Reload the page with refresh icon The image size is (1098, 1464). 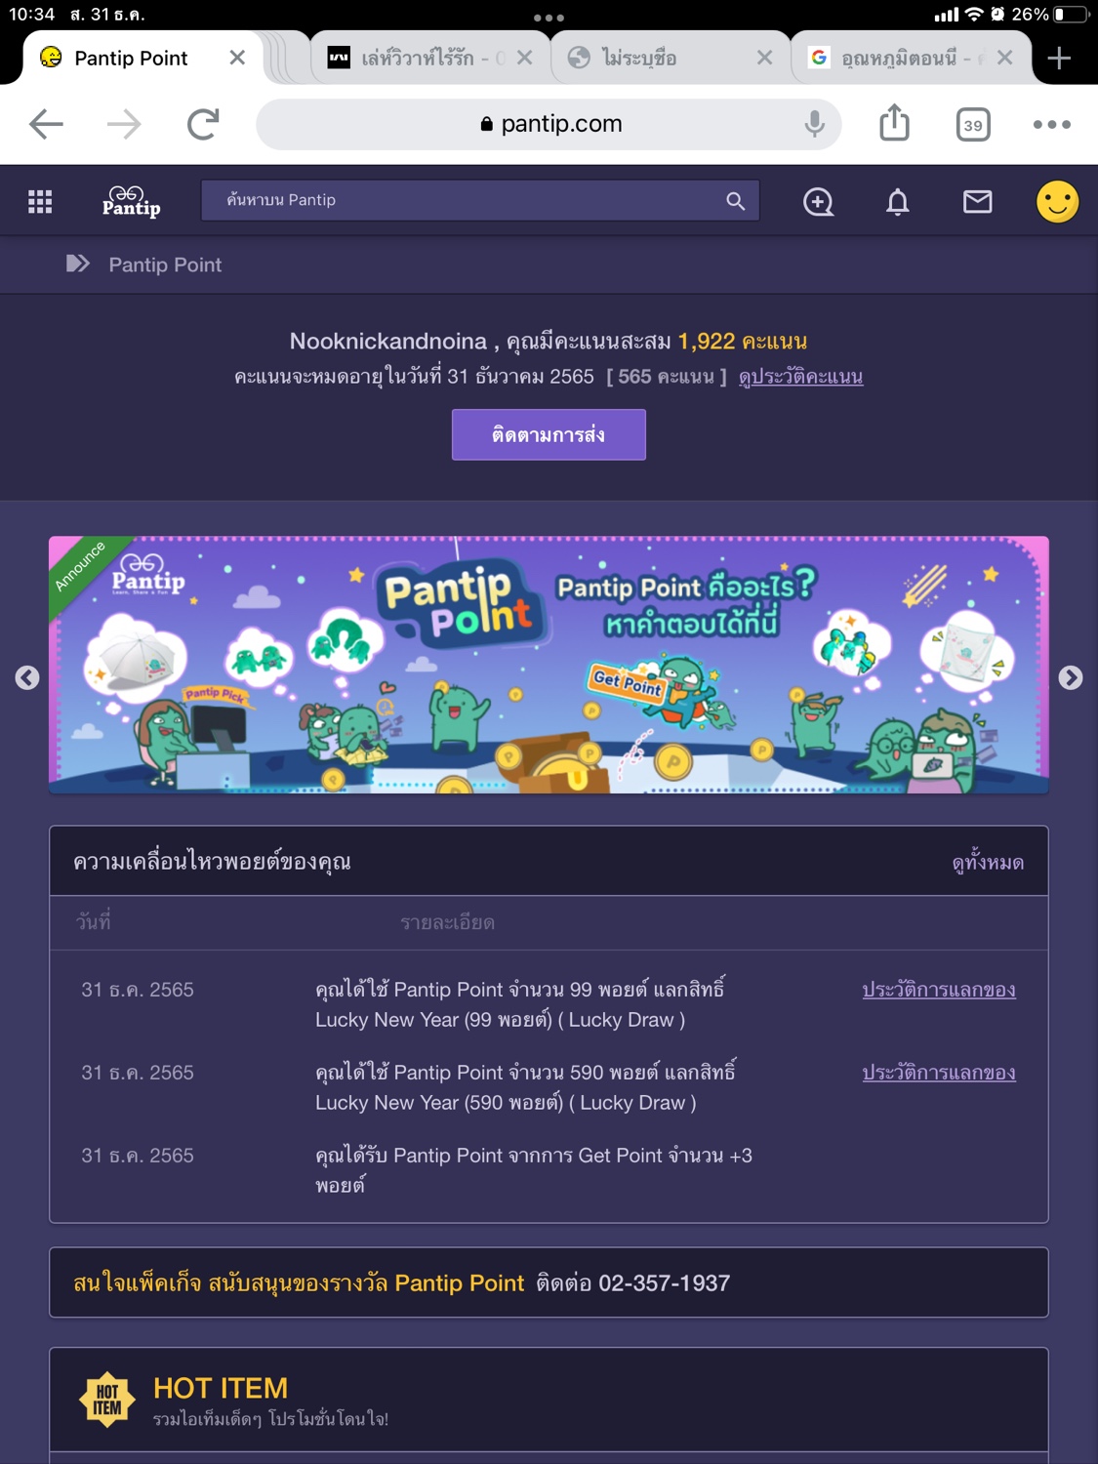click(x=202, y=124)
